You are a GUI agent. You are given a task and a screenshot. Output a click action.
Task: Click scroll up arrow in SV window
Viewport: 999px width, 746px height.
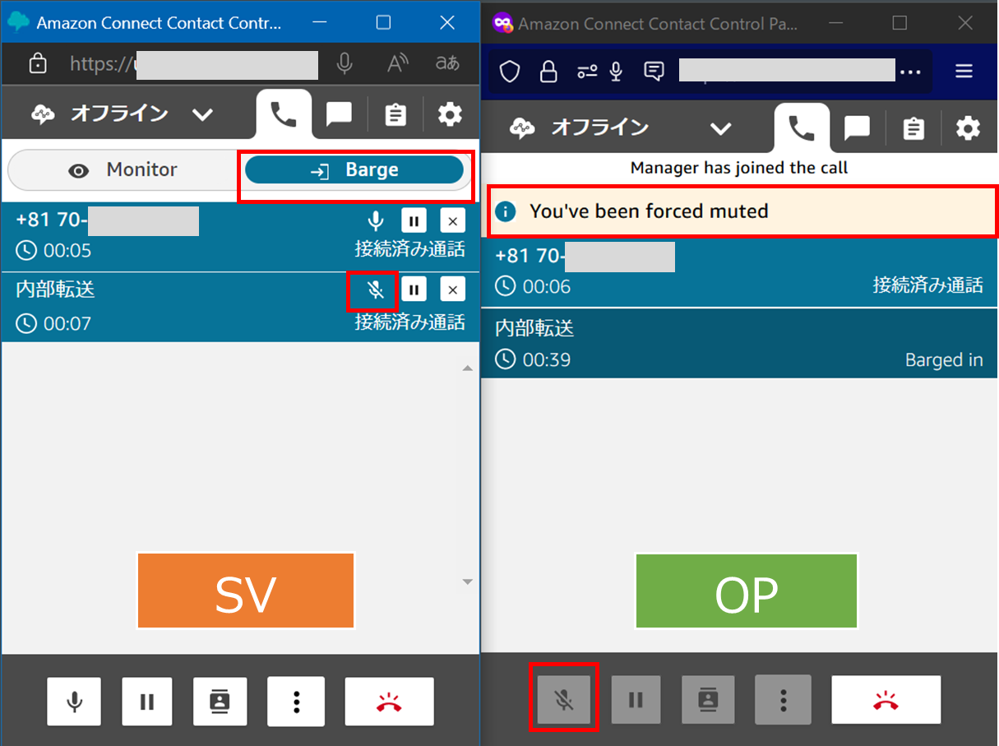click(x=468, y=368)
